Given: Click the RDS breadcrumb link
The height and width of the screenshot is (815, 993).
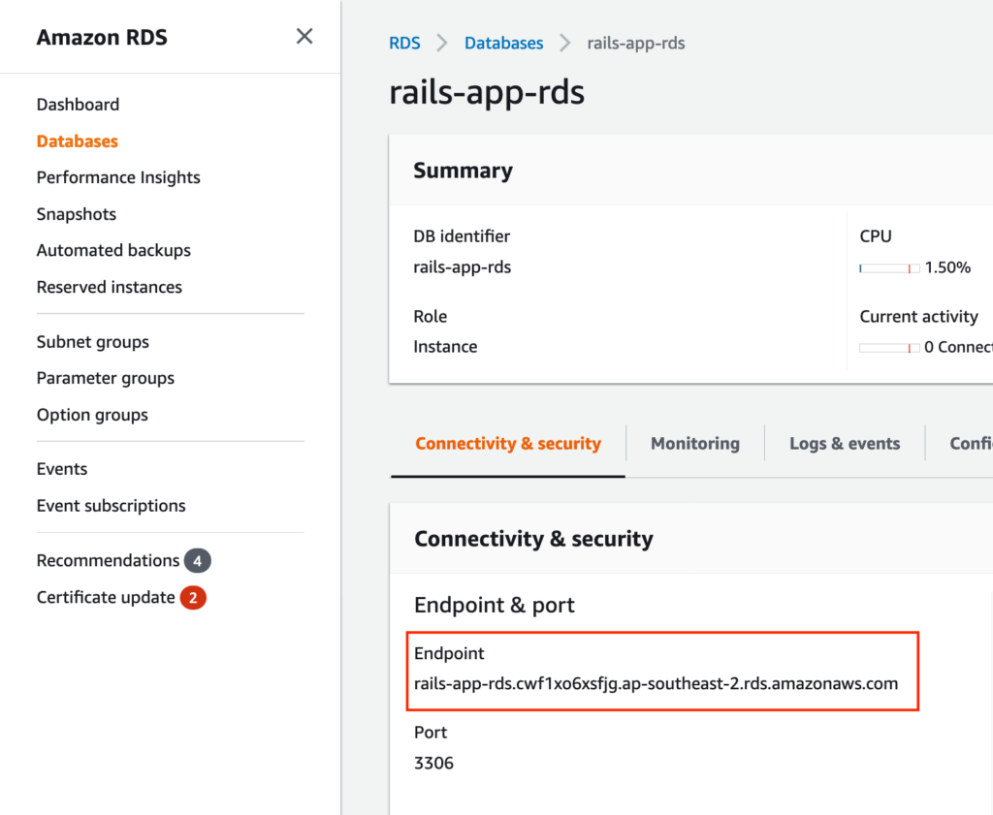Looking at the screenshot, I should click(404, 43).
